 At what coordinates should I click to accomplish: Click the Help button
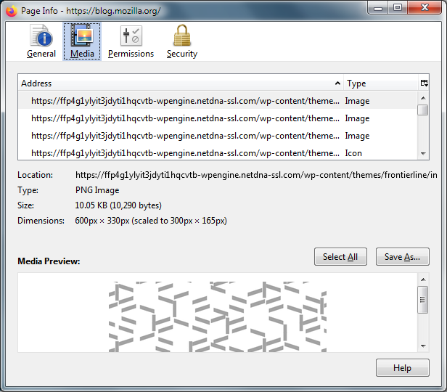402,368
